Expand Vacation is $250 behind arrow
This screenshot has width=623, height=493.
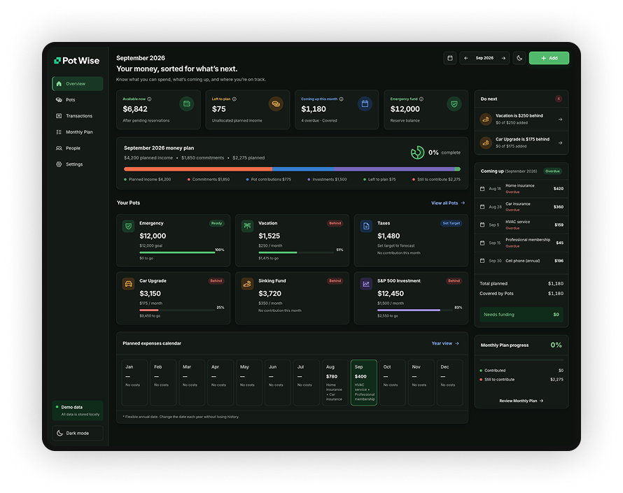click(560, 119)
